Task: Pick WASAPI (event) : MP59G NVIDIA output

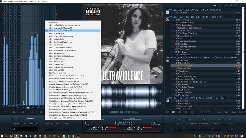Action: [73, 98]
